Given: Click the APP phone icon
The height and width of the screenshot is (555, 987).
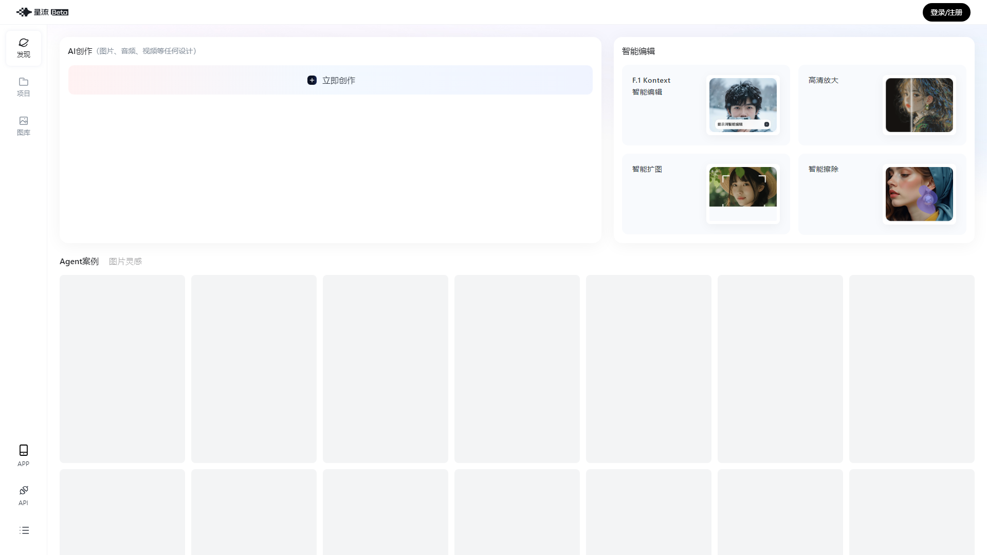Looking at the screenshot, I should coord(24,451).
